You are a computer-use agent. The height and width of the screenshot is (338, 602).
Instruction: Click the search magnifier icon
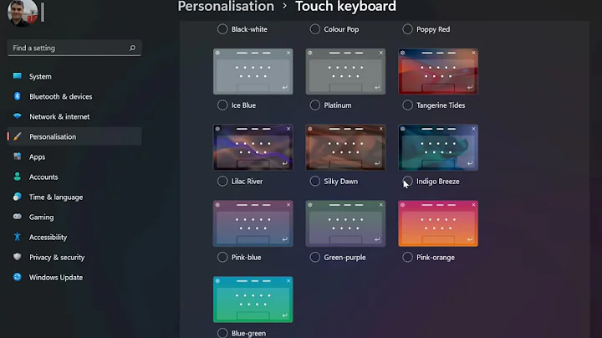[x=132, y=48]
